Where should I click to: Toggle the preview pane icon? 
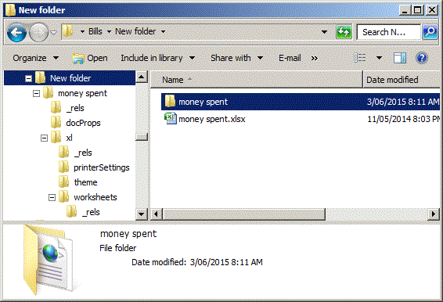pyautogui.click(x=400, y=58)
